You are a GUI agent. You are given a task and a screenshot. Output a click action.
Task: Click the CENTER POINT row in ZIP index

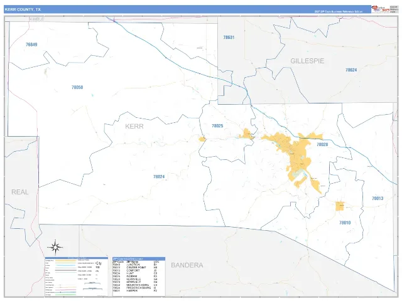(135, 268)
